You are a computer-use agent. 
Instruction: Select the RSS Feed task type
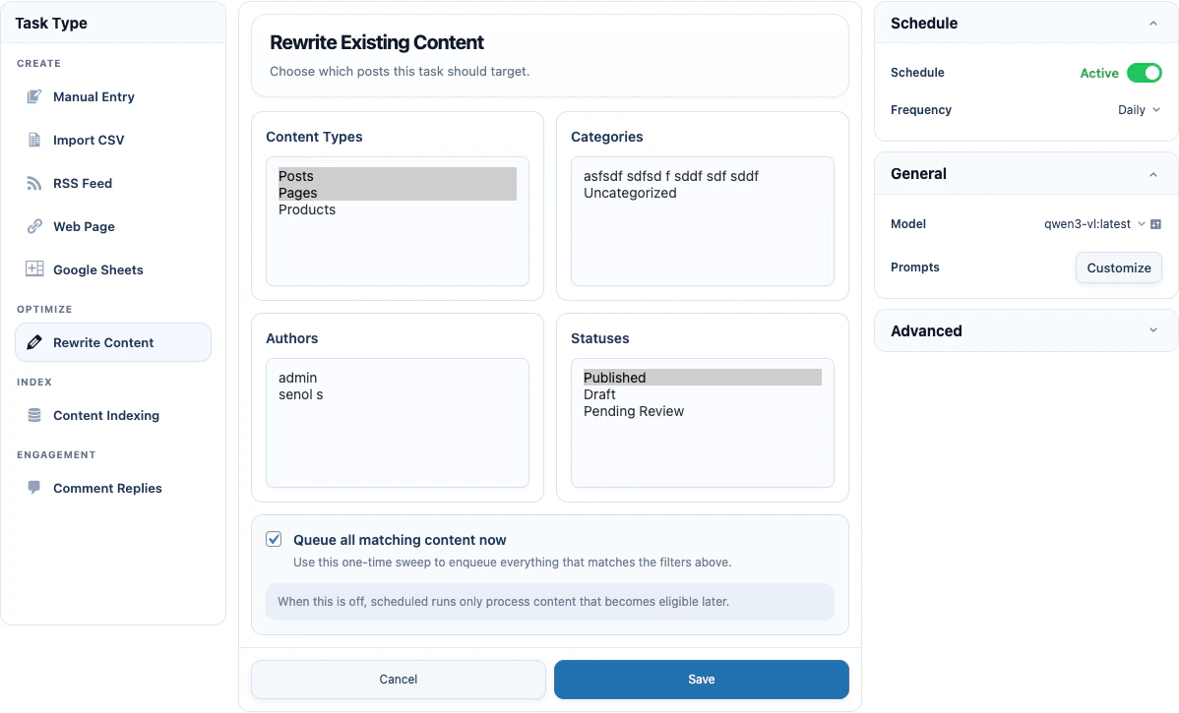(113, 183)
